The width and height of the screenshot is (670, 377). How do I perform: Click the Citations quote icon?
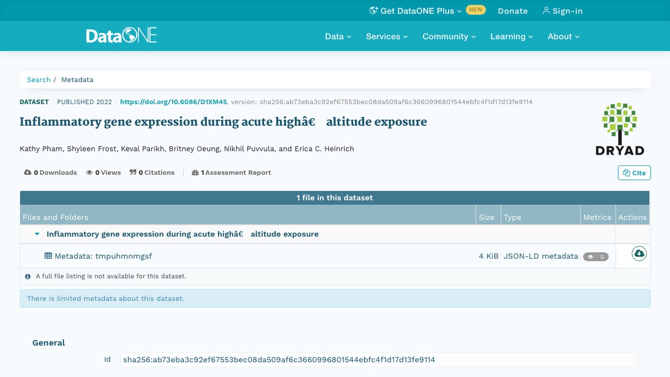click(133, 172)
